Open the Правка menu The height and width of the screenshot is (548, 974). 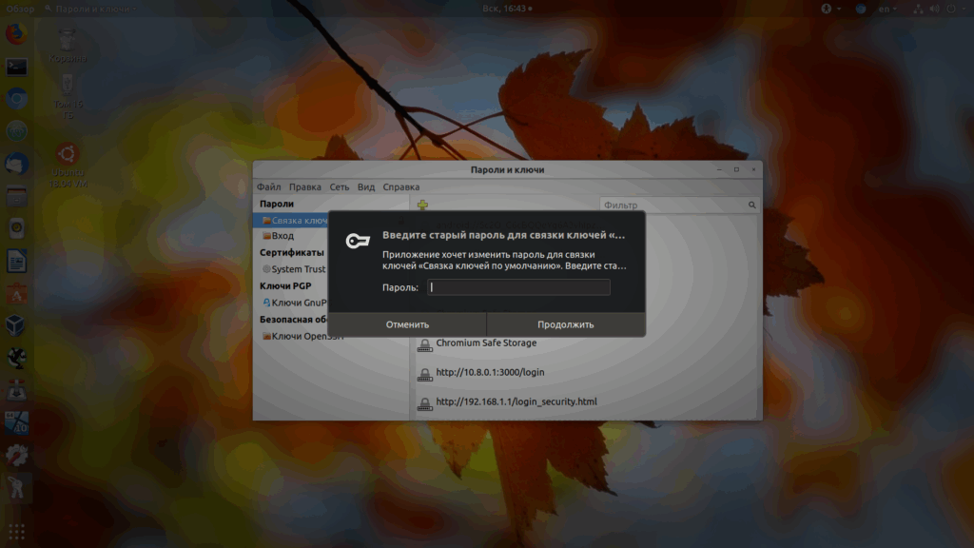pos(305,187)
